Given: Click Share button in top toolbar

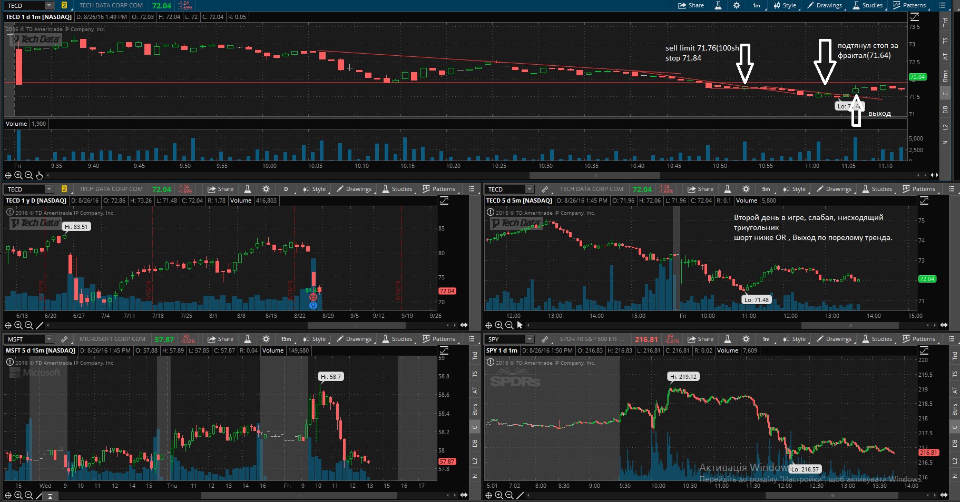Looking at the screenshot, I should coord(691,5).
